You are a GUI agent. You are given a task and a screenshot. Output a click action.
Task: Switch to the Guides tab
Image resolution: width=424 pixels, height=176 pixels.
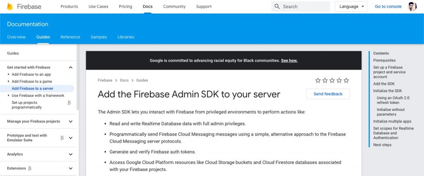point(43,37)
